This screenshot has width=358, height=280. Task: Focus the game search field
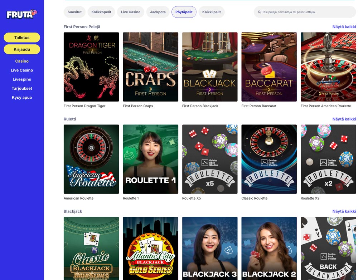[305, 12]
